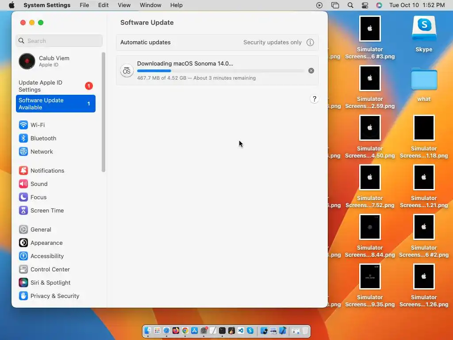This screenshot has height=340, width=453.
Task: Click Security updates only text
Action: click(x=272, y=42)
